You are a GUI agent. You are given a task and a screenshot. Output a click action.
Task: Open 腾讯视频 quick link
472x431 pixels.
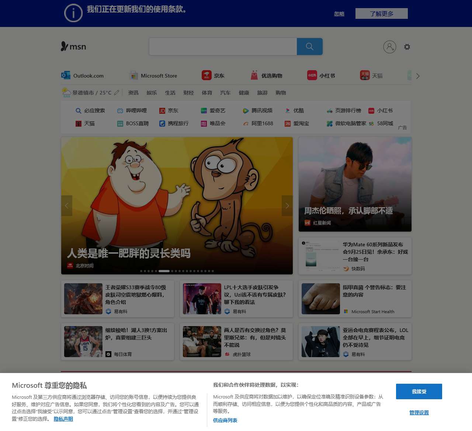[x=257, y=110]
